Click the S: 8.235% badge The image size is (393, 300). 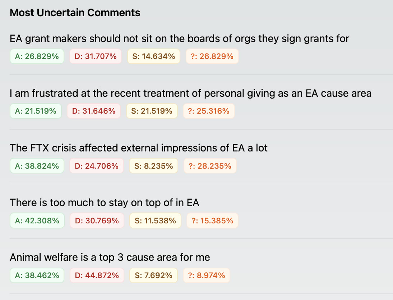tap(153, 166)
